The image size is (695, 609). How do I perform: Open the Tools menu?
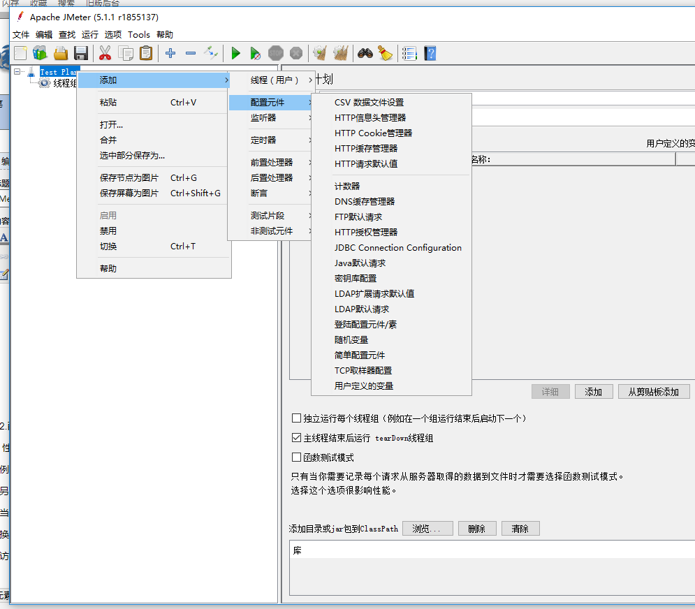(x=139, y=35)
